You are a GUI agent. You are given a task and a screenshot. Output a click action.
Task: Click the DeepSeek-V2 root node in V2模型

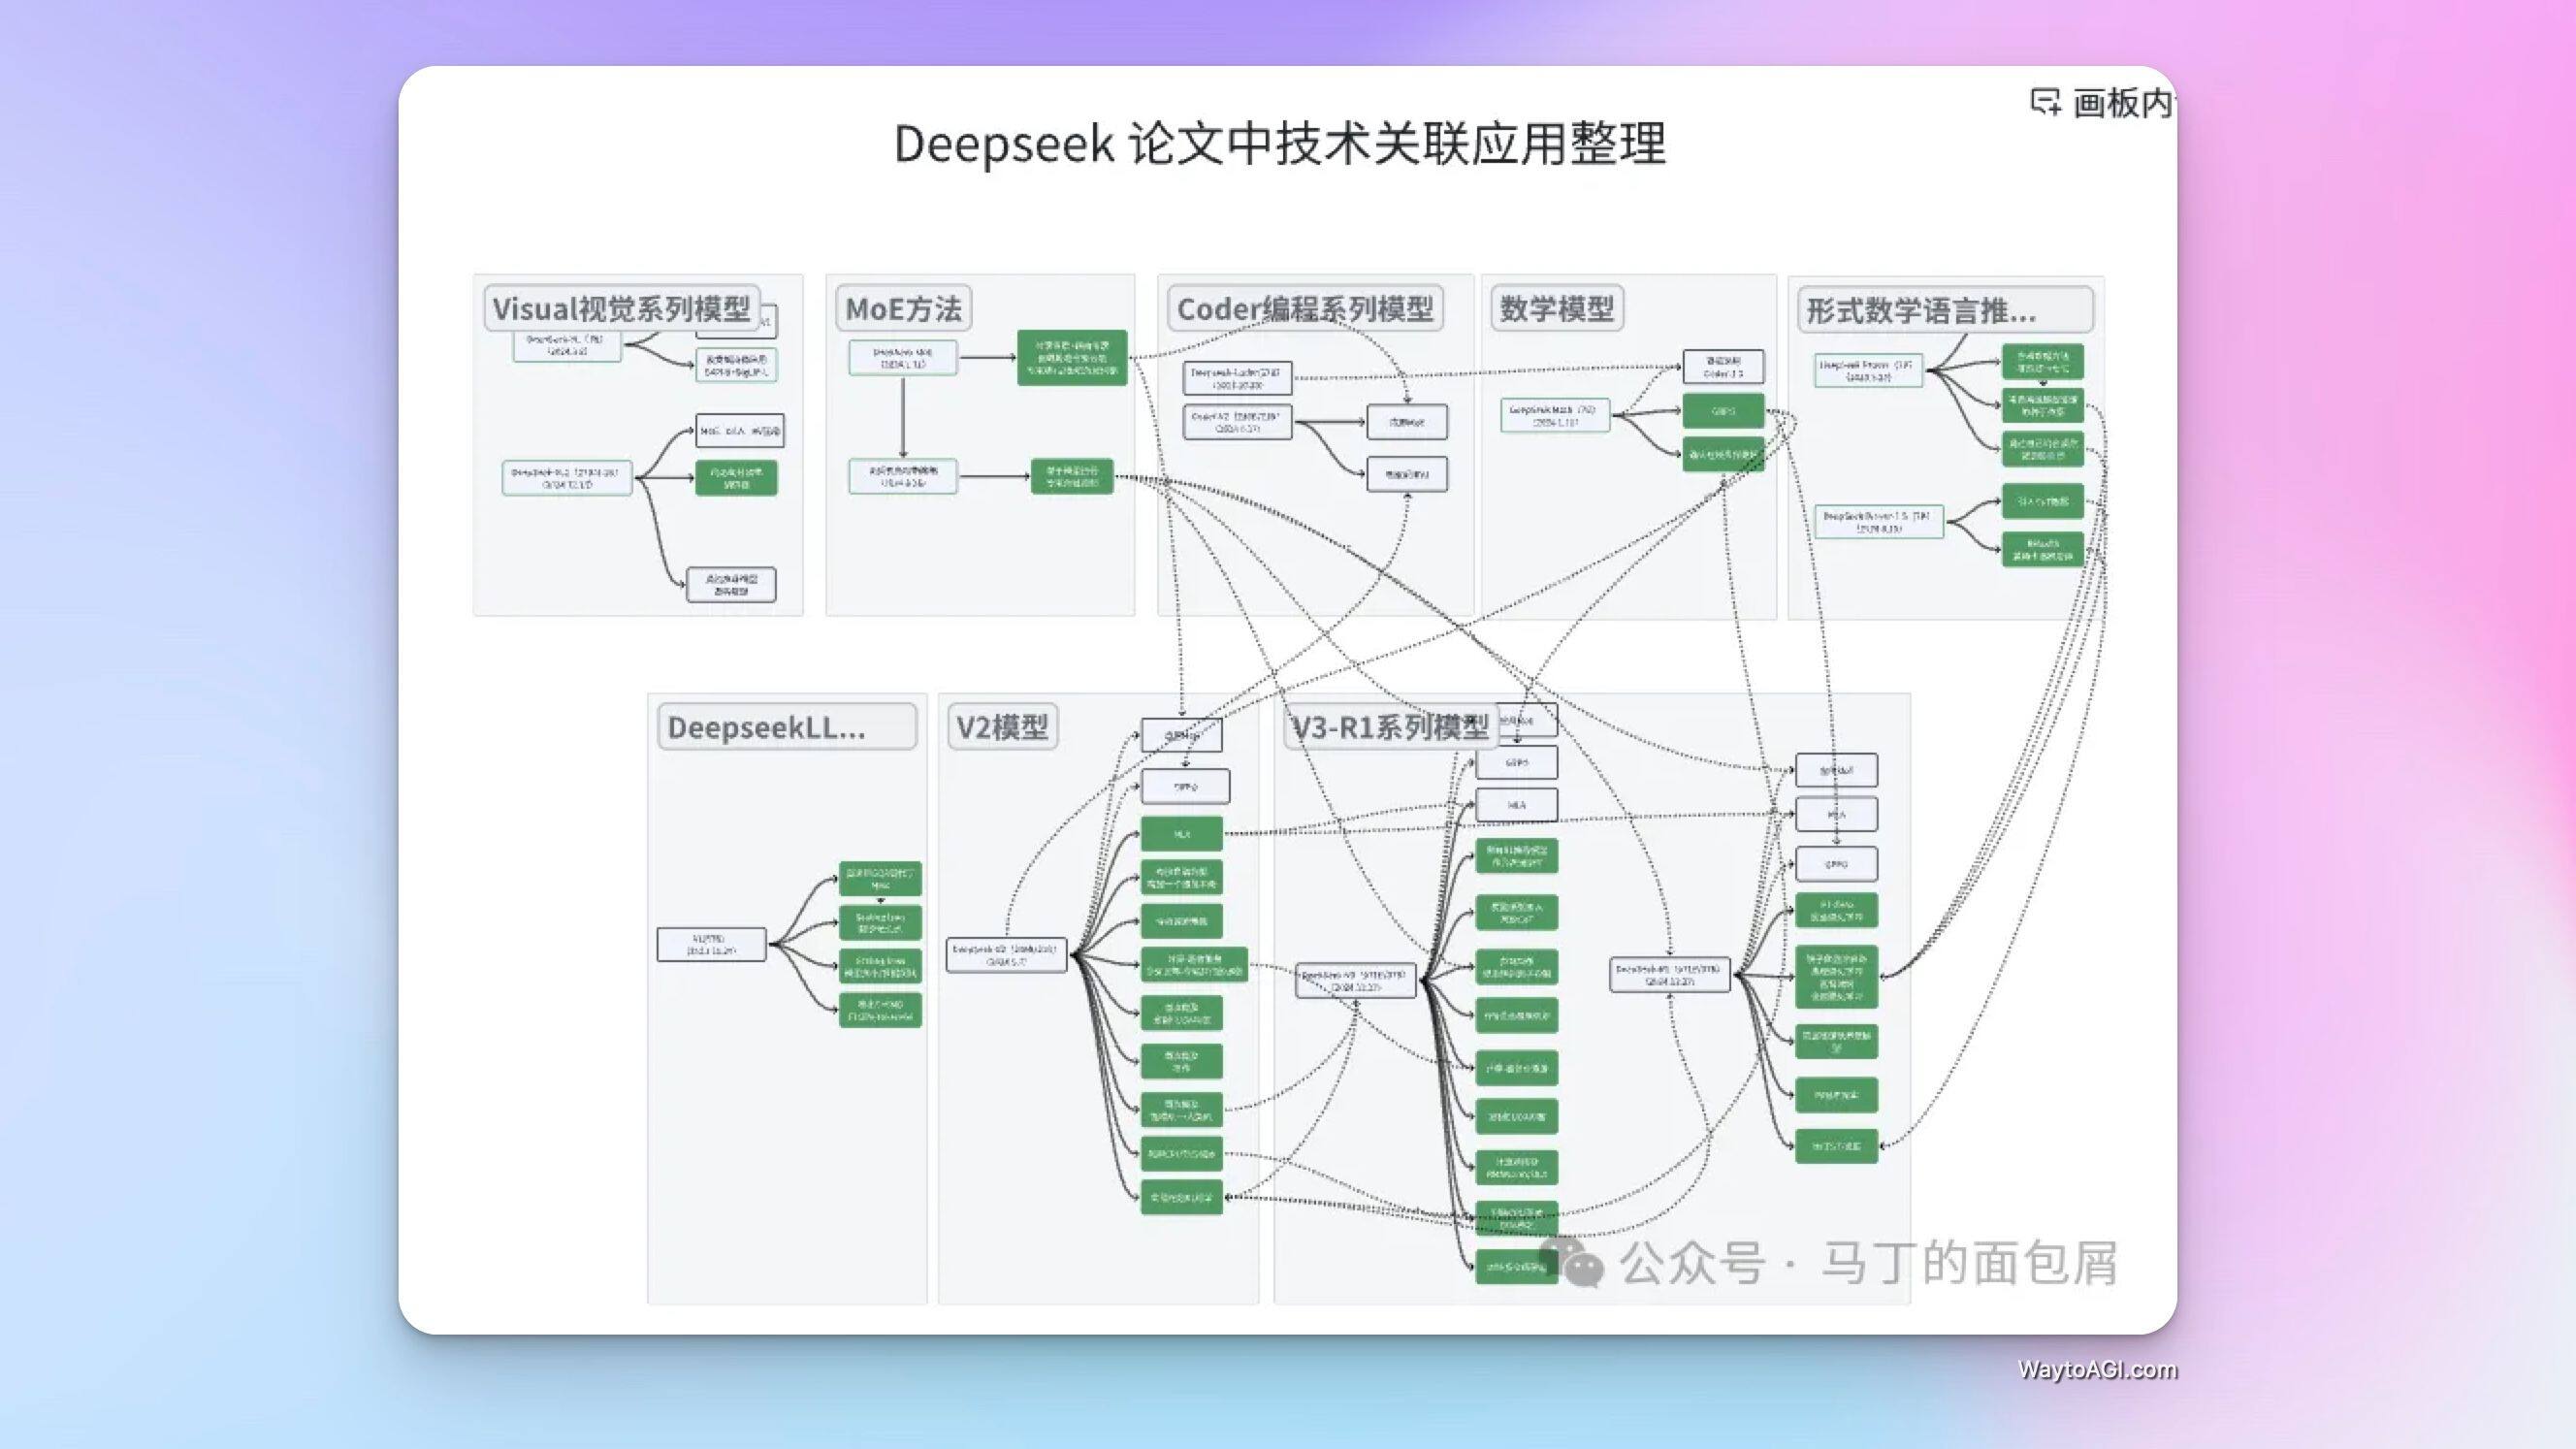click(1006, 954)
